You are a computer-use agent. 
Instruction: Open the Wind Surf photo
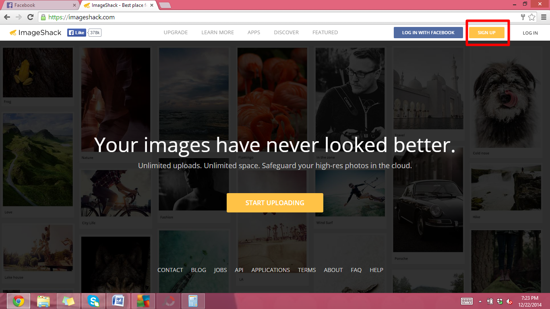point(350,193)
